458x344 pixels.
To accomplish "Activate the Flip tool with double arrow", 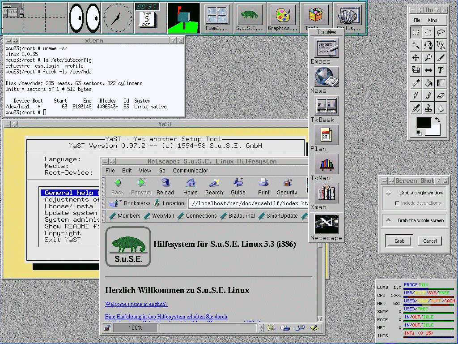I will 428,70.
